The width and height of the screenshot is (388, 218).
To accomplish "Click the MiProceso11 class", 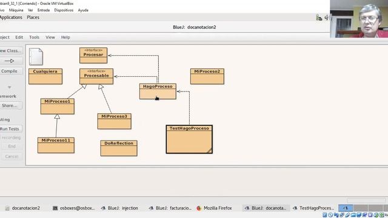I will tap(56, 145).
